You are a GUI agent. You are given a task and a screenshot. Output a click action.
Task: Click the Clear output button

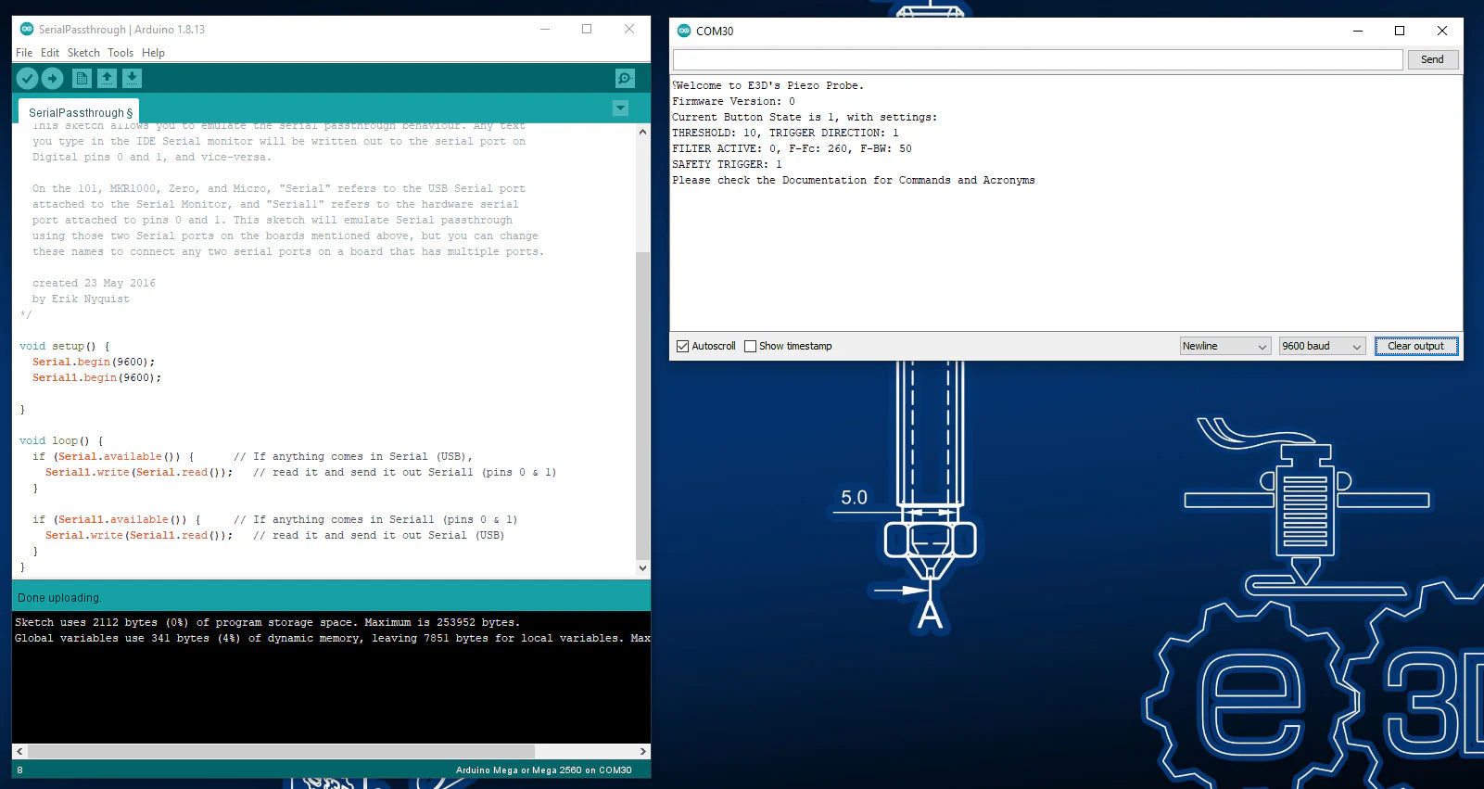(1415, 346)
